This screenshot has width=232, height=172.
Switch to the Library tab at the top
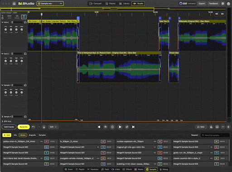[124, 4]
